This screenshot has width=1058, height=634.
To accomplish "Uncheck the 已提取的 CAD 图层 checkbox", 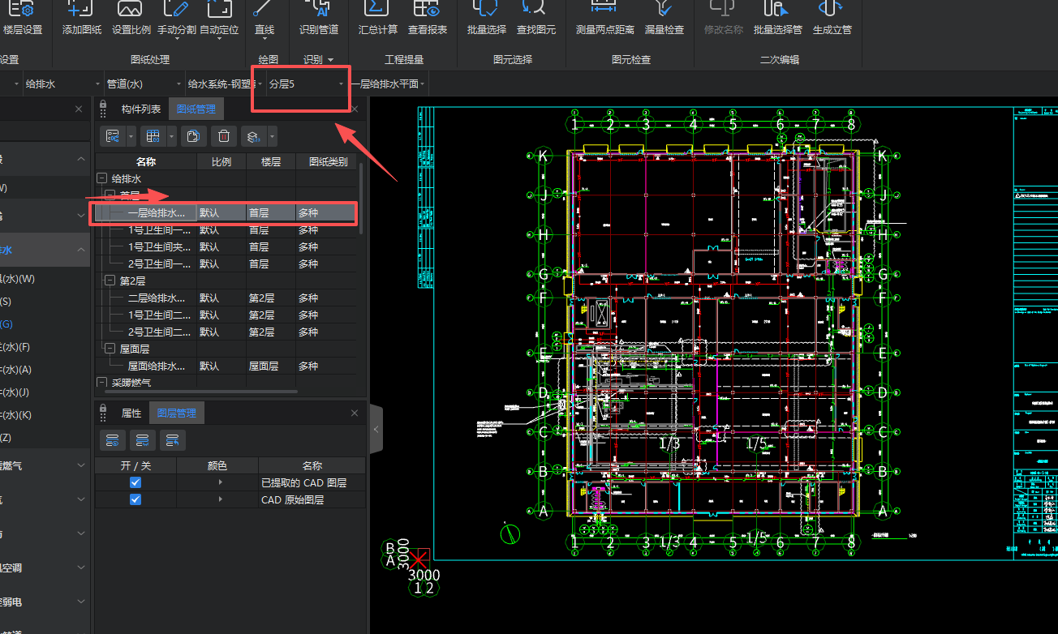I will (x=135, y=482).
